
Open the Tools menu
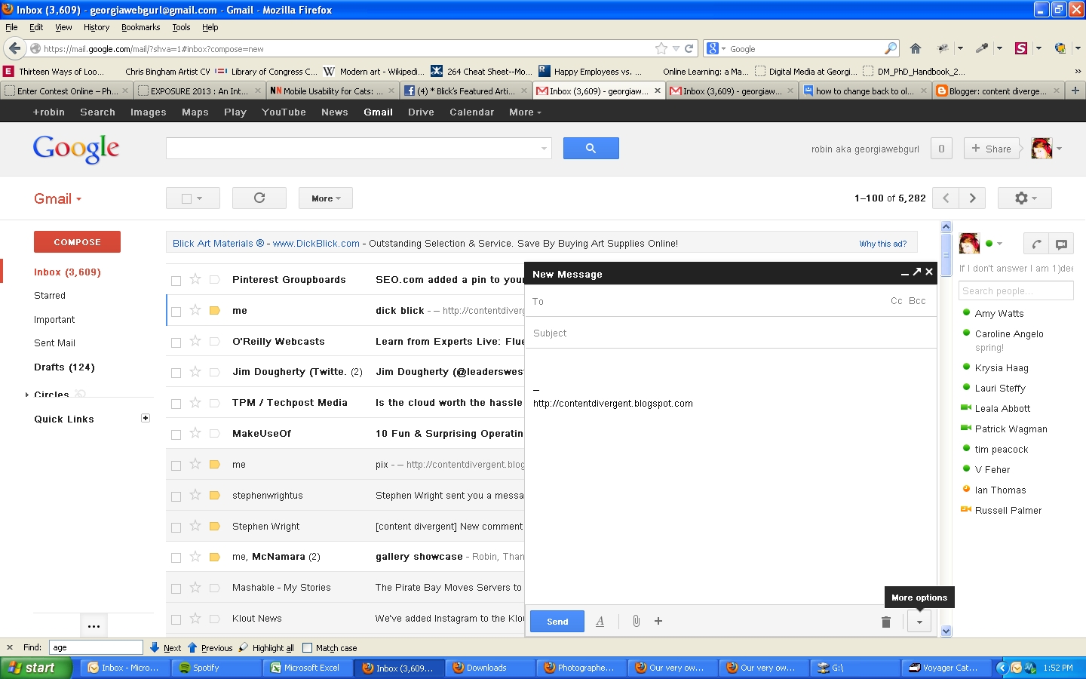[x=181, y=27]
